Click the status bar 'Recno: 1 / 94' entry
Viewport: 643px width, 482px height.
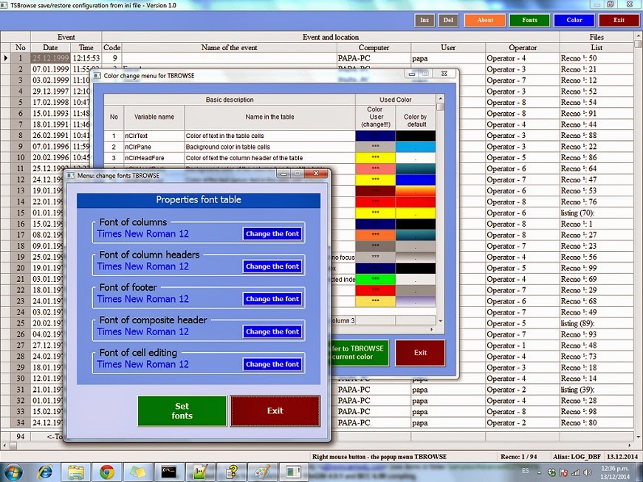click(x=518, y=456)
